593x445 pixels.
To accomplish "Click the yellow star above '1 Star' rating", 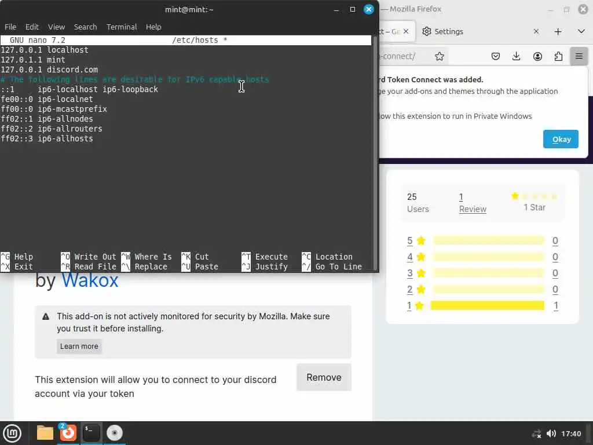I will point(515,196).
